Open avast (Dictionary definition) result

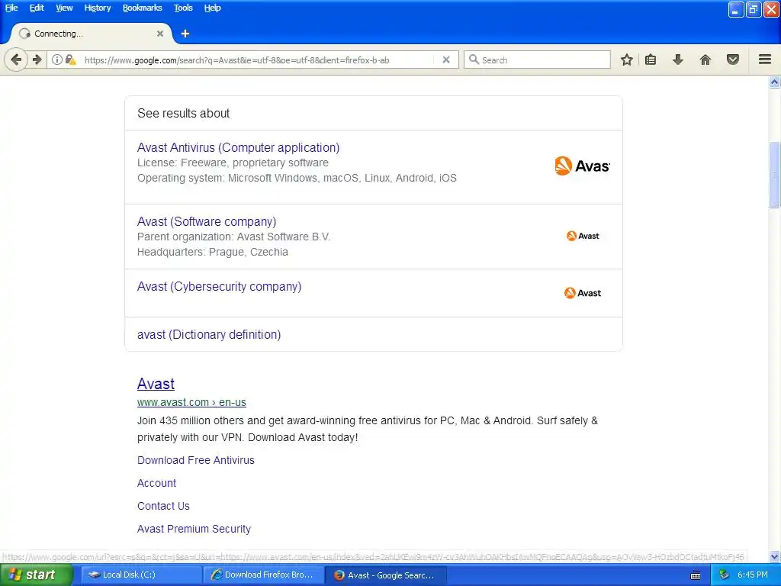point(209,334)
